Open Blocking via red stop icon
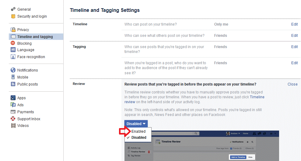 point(13,43)
